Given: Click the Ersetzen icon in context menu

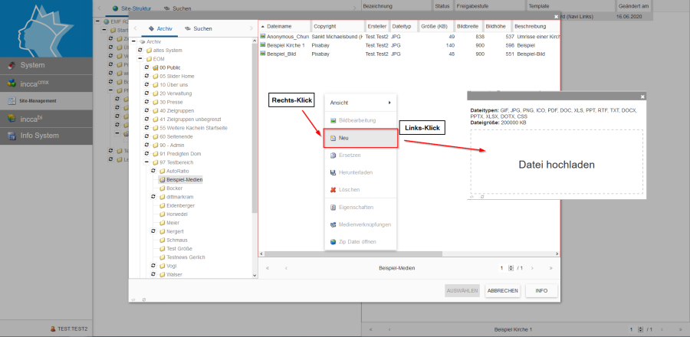Looking at the screenshot, I should 332,155.
